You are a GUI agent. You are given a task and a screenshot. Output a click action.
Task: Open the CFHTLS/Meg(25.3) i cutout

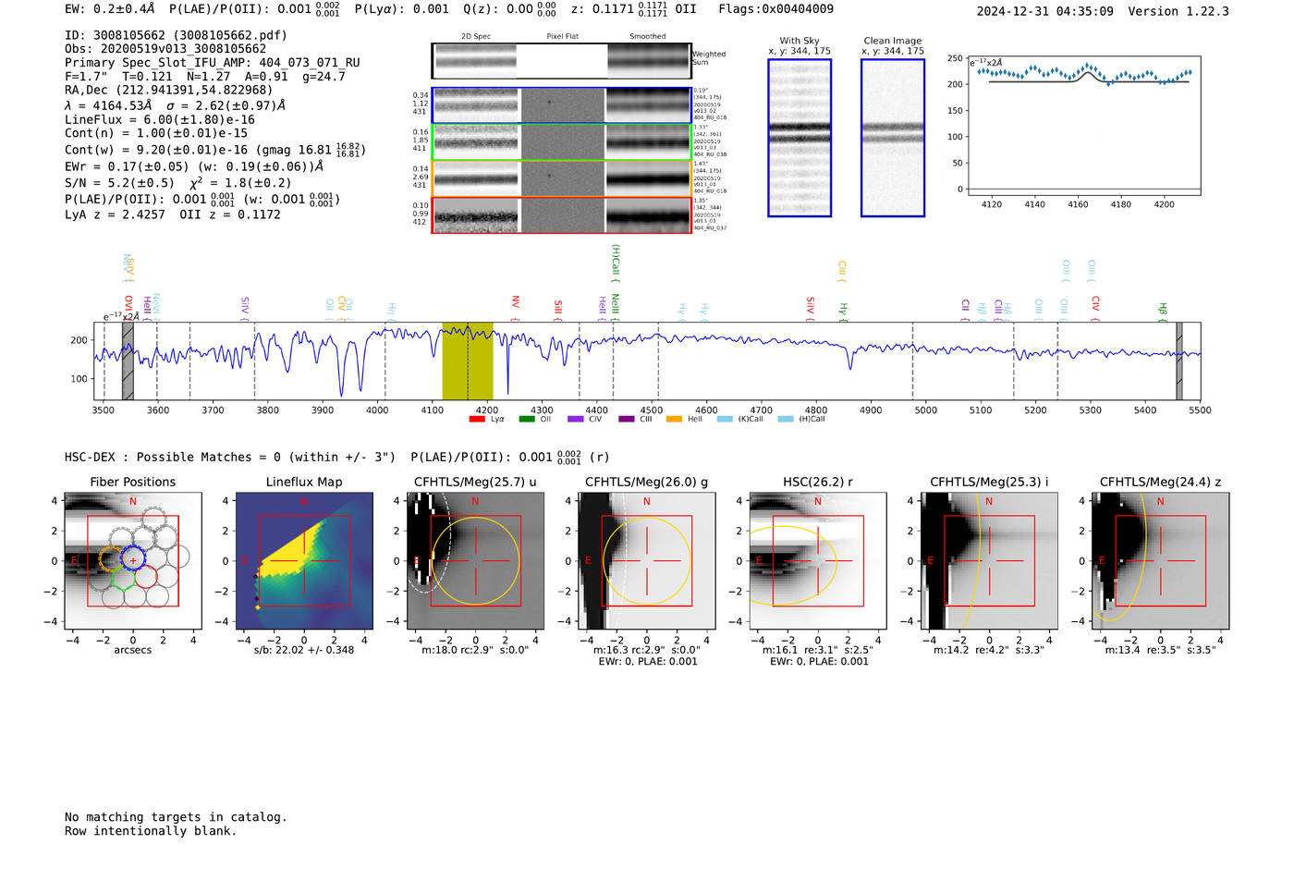click(x=989, y=561)
